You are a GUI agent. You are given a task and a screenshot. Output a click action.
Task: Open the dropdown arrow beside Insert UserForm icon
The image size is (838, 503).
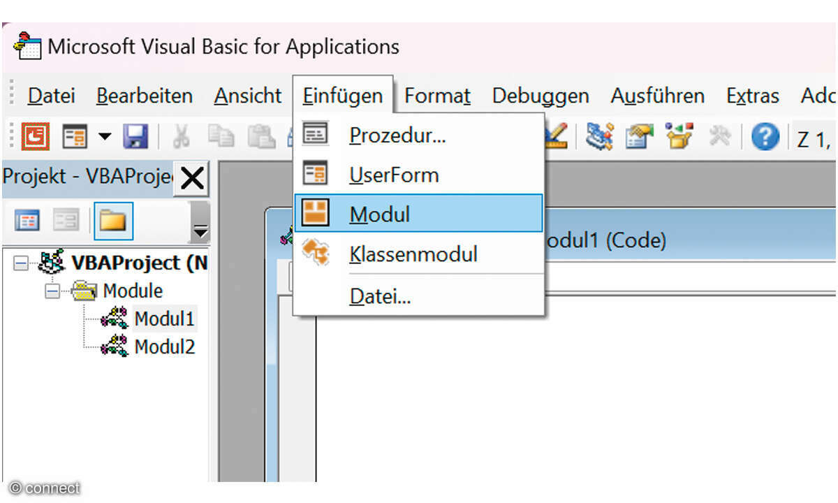(x=104, y=136)
